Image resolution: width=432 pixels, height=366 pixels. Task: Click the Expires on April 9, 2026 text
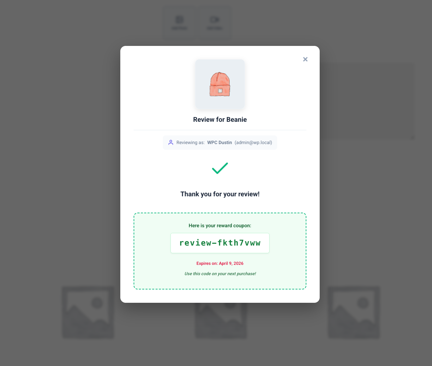pyautogui.click(x=220, y=263)
